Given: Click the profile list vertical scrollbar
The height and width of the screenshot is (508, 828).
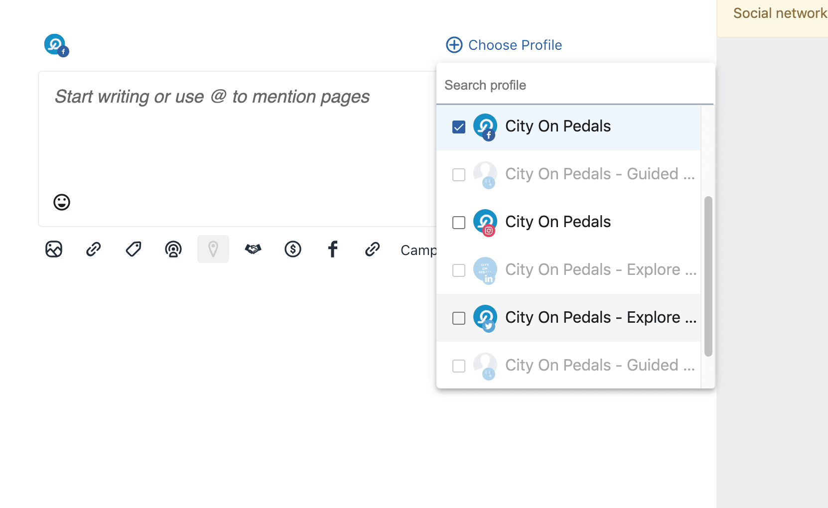Looking at the screenshot, I should 708,276.
